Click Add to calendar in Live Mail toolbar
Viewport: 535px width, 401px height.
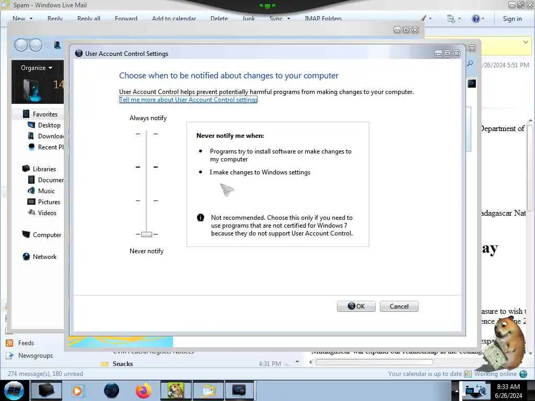tap(174, 18)
